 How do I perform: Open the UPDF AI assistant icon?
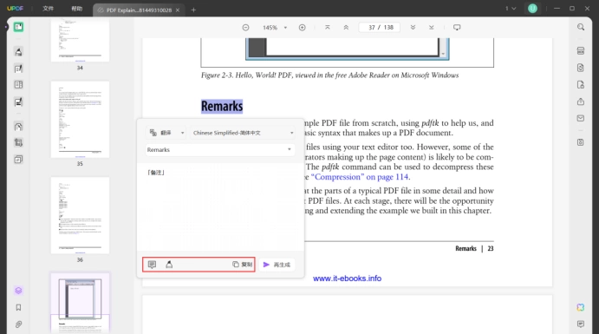[x=581, y=308]
